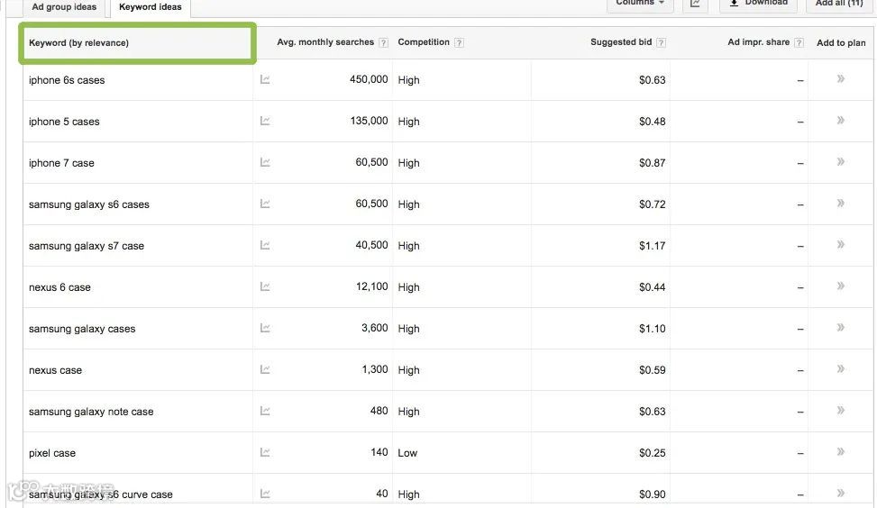Sort by Suggested bid column header
This screenshot has width=877, height=508.
point(621,42)
